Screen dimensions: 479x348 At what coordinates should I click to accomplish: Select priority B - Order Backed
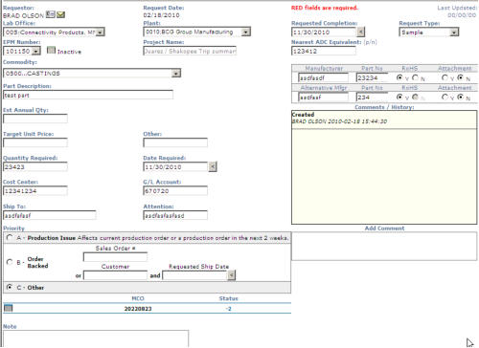(x=10, y=262)
